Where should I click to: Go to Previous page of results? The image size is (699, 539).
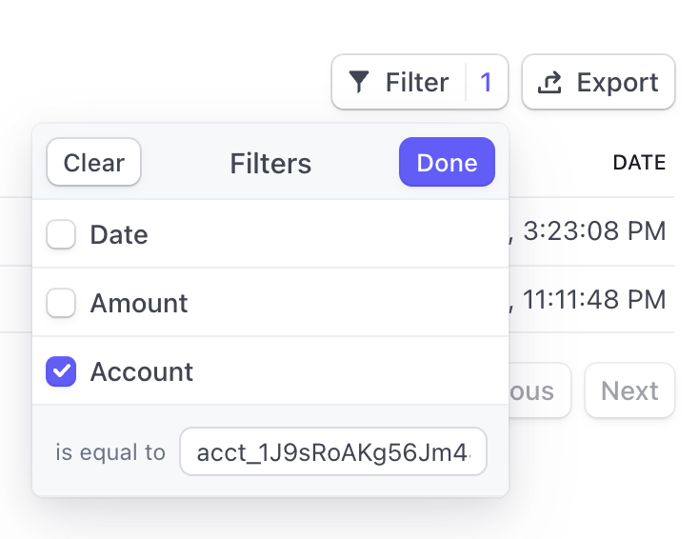coord(539,390)
